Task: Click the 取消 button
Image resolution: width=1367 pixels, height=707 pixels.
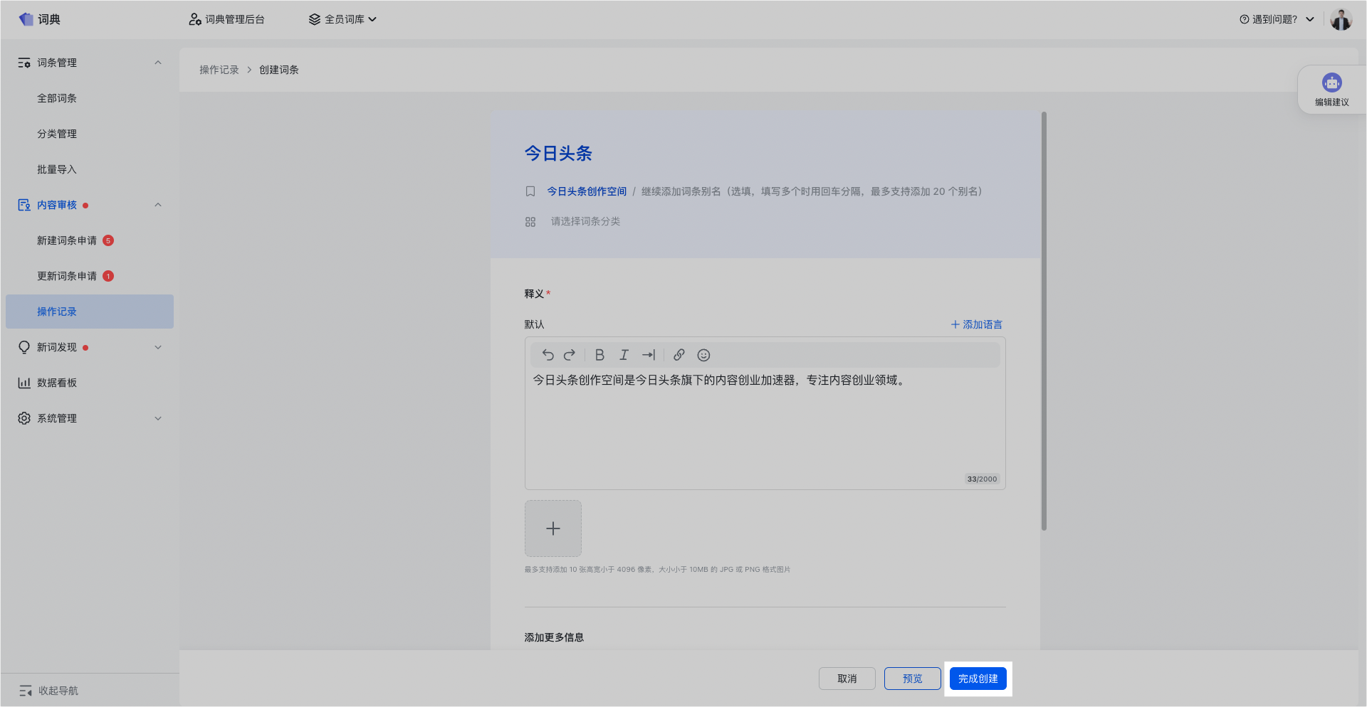Action: point(847,679)
